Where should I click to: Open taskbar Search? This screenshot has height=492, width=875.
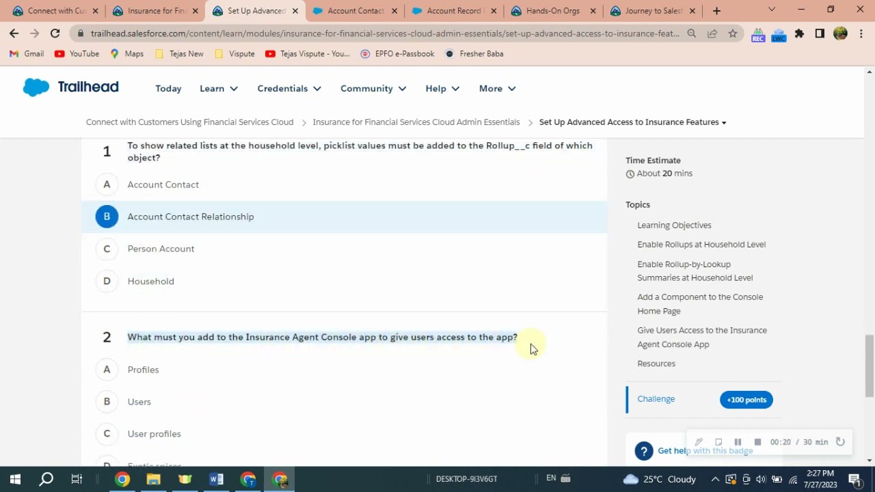click(x=46, y=479)
